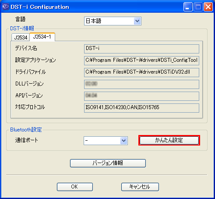Open バージョン情報 version info
Viewport: 215px width, 199px height.
(x=108, y=163)
